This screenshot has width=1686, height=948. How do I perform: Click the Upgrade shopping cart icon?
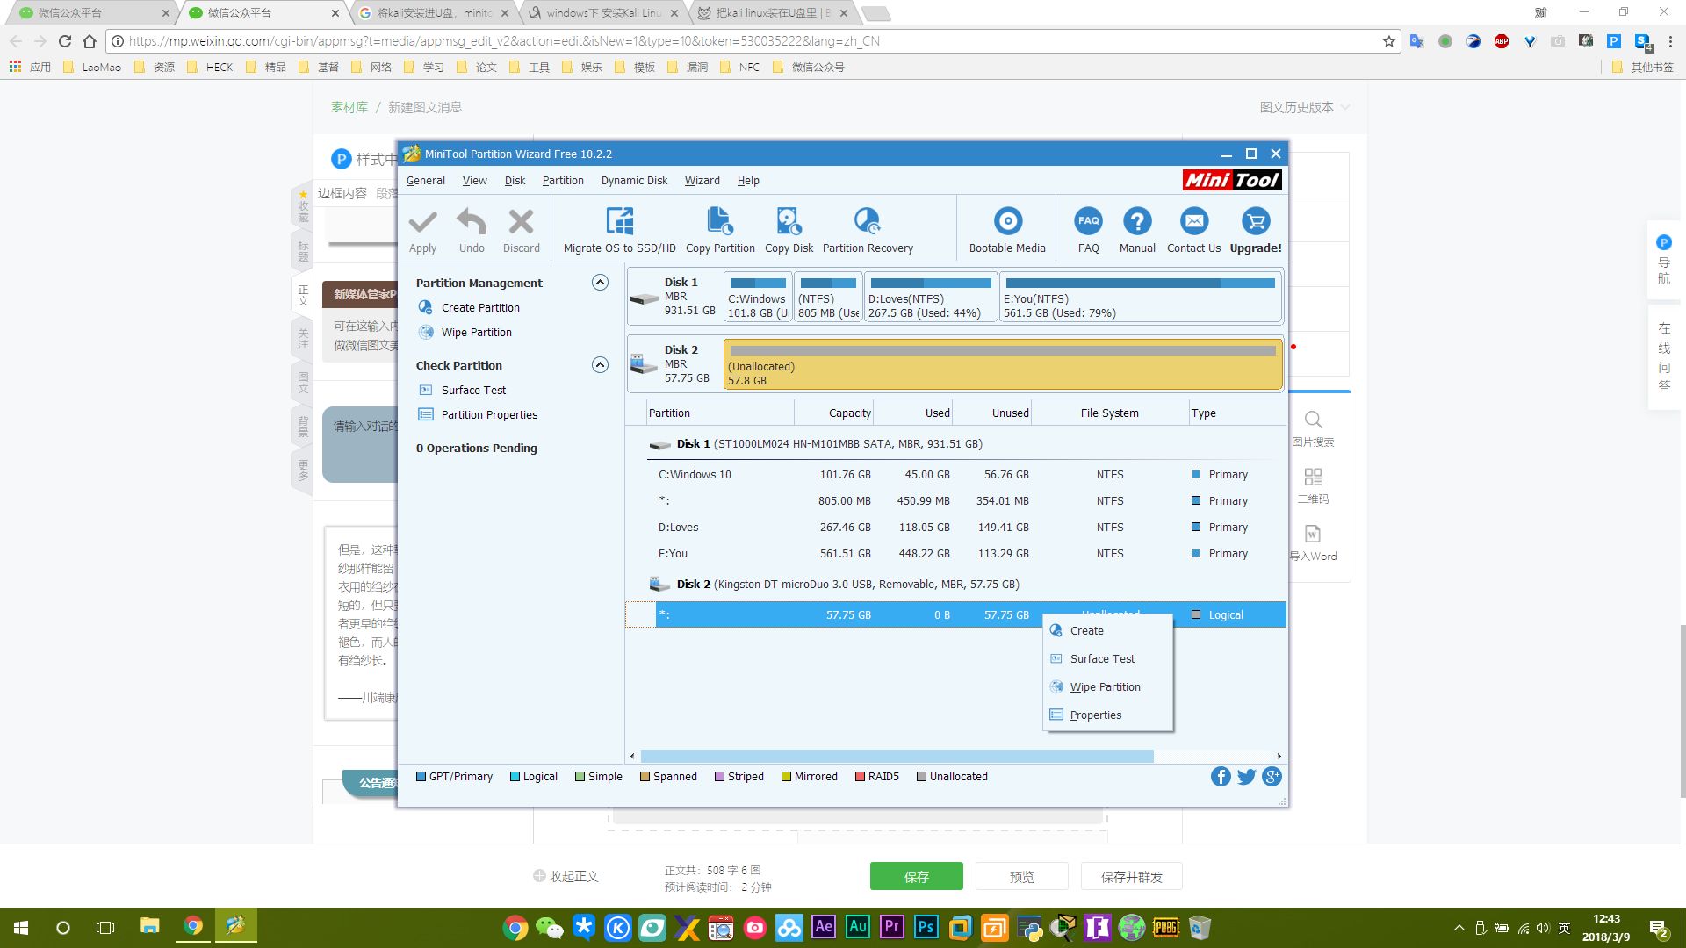click(x=1256, y=221)
